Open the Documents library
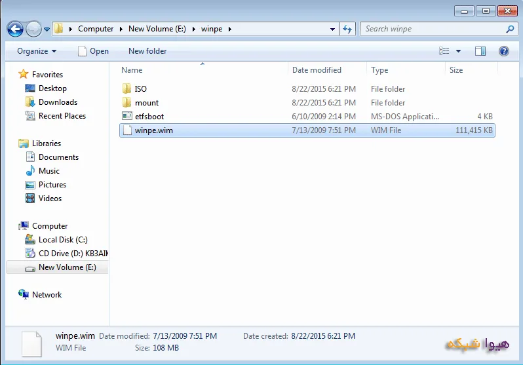The width and height of the screenshot is (523, 365). click(59, 157)
